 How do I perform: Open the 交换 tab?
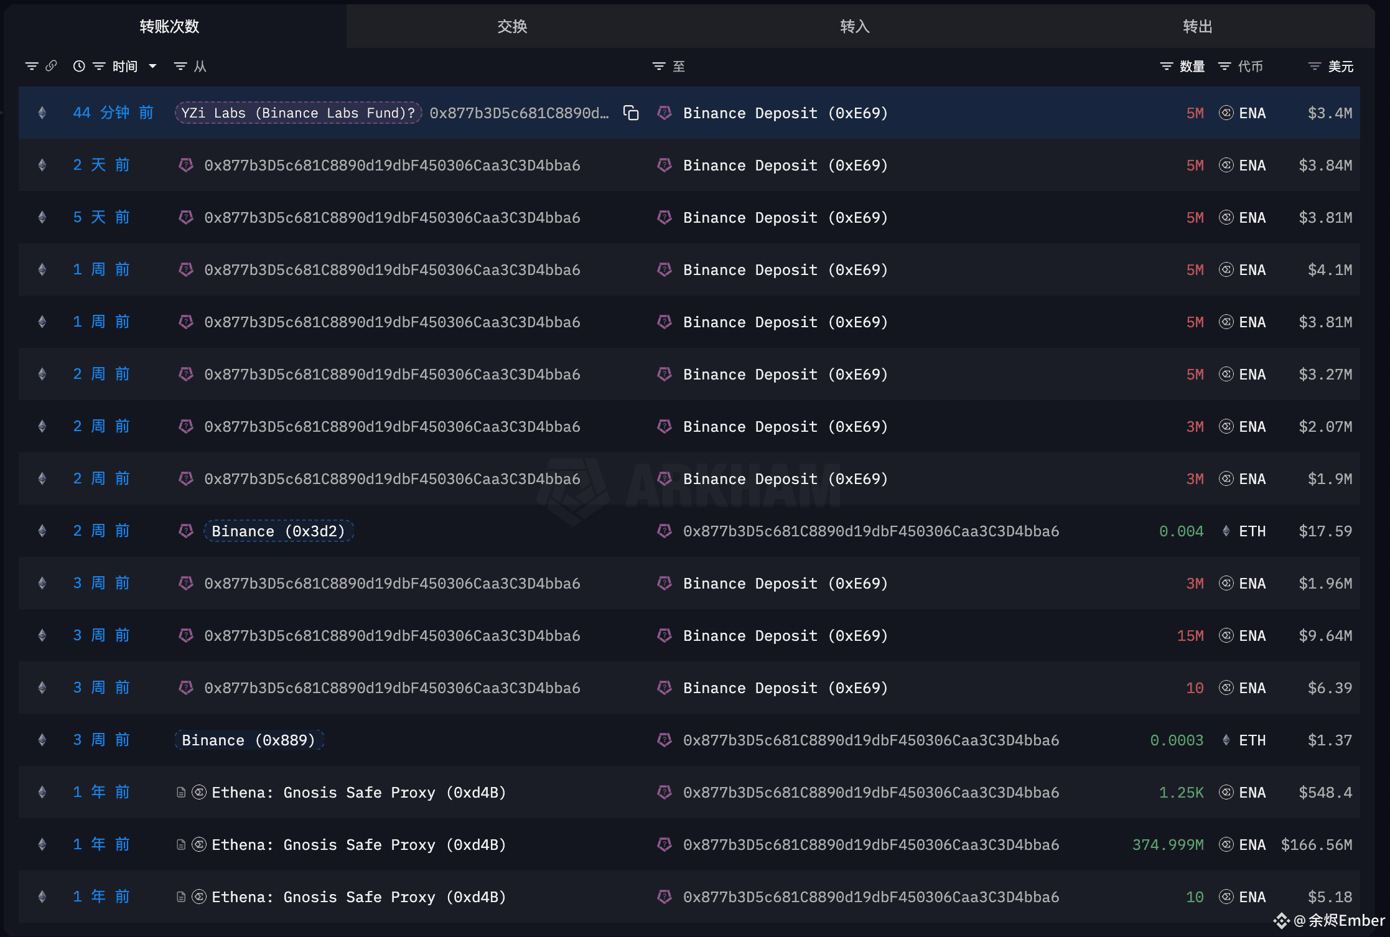pos(512,26)
